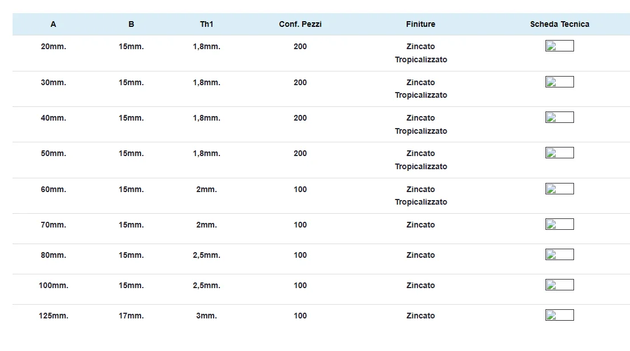Viewport: 630px width, 351px height.
Task: Open technical sheet icon for 30mm row
Action: pos(559,82)
